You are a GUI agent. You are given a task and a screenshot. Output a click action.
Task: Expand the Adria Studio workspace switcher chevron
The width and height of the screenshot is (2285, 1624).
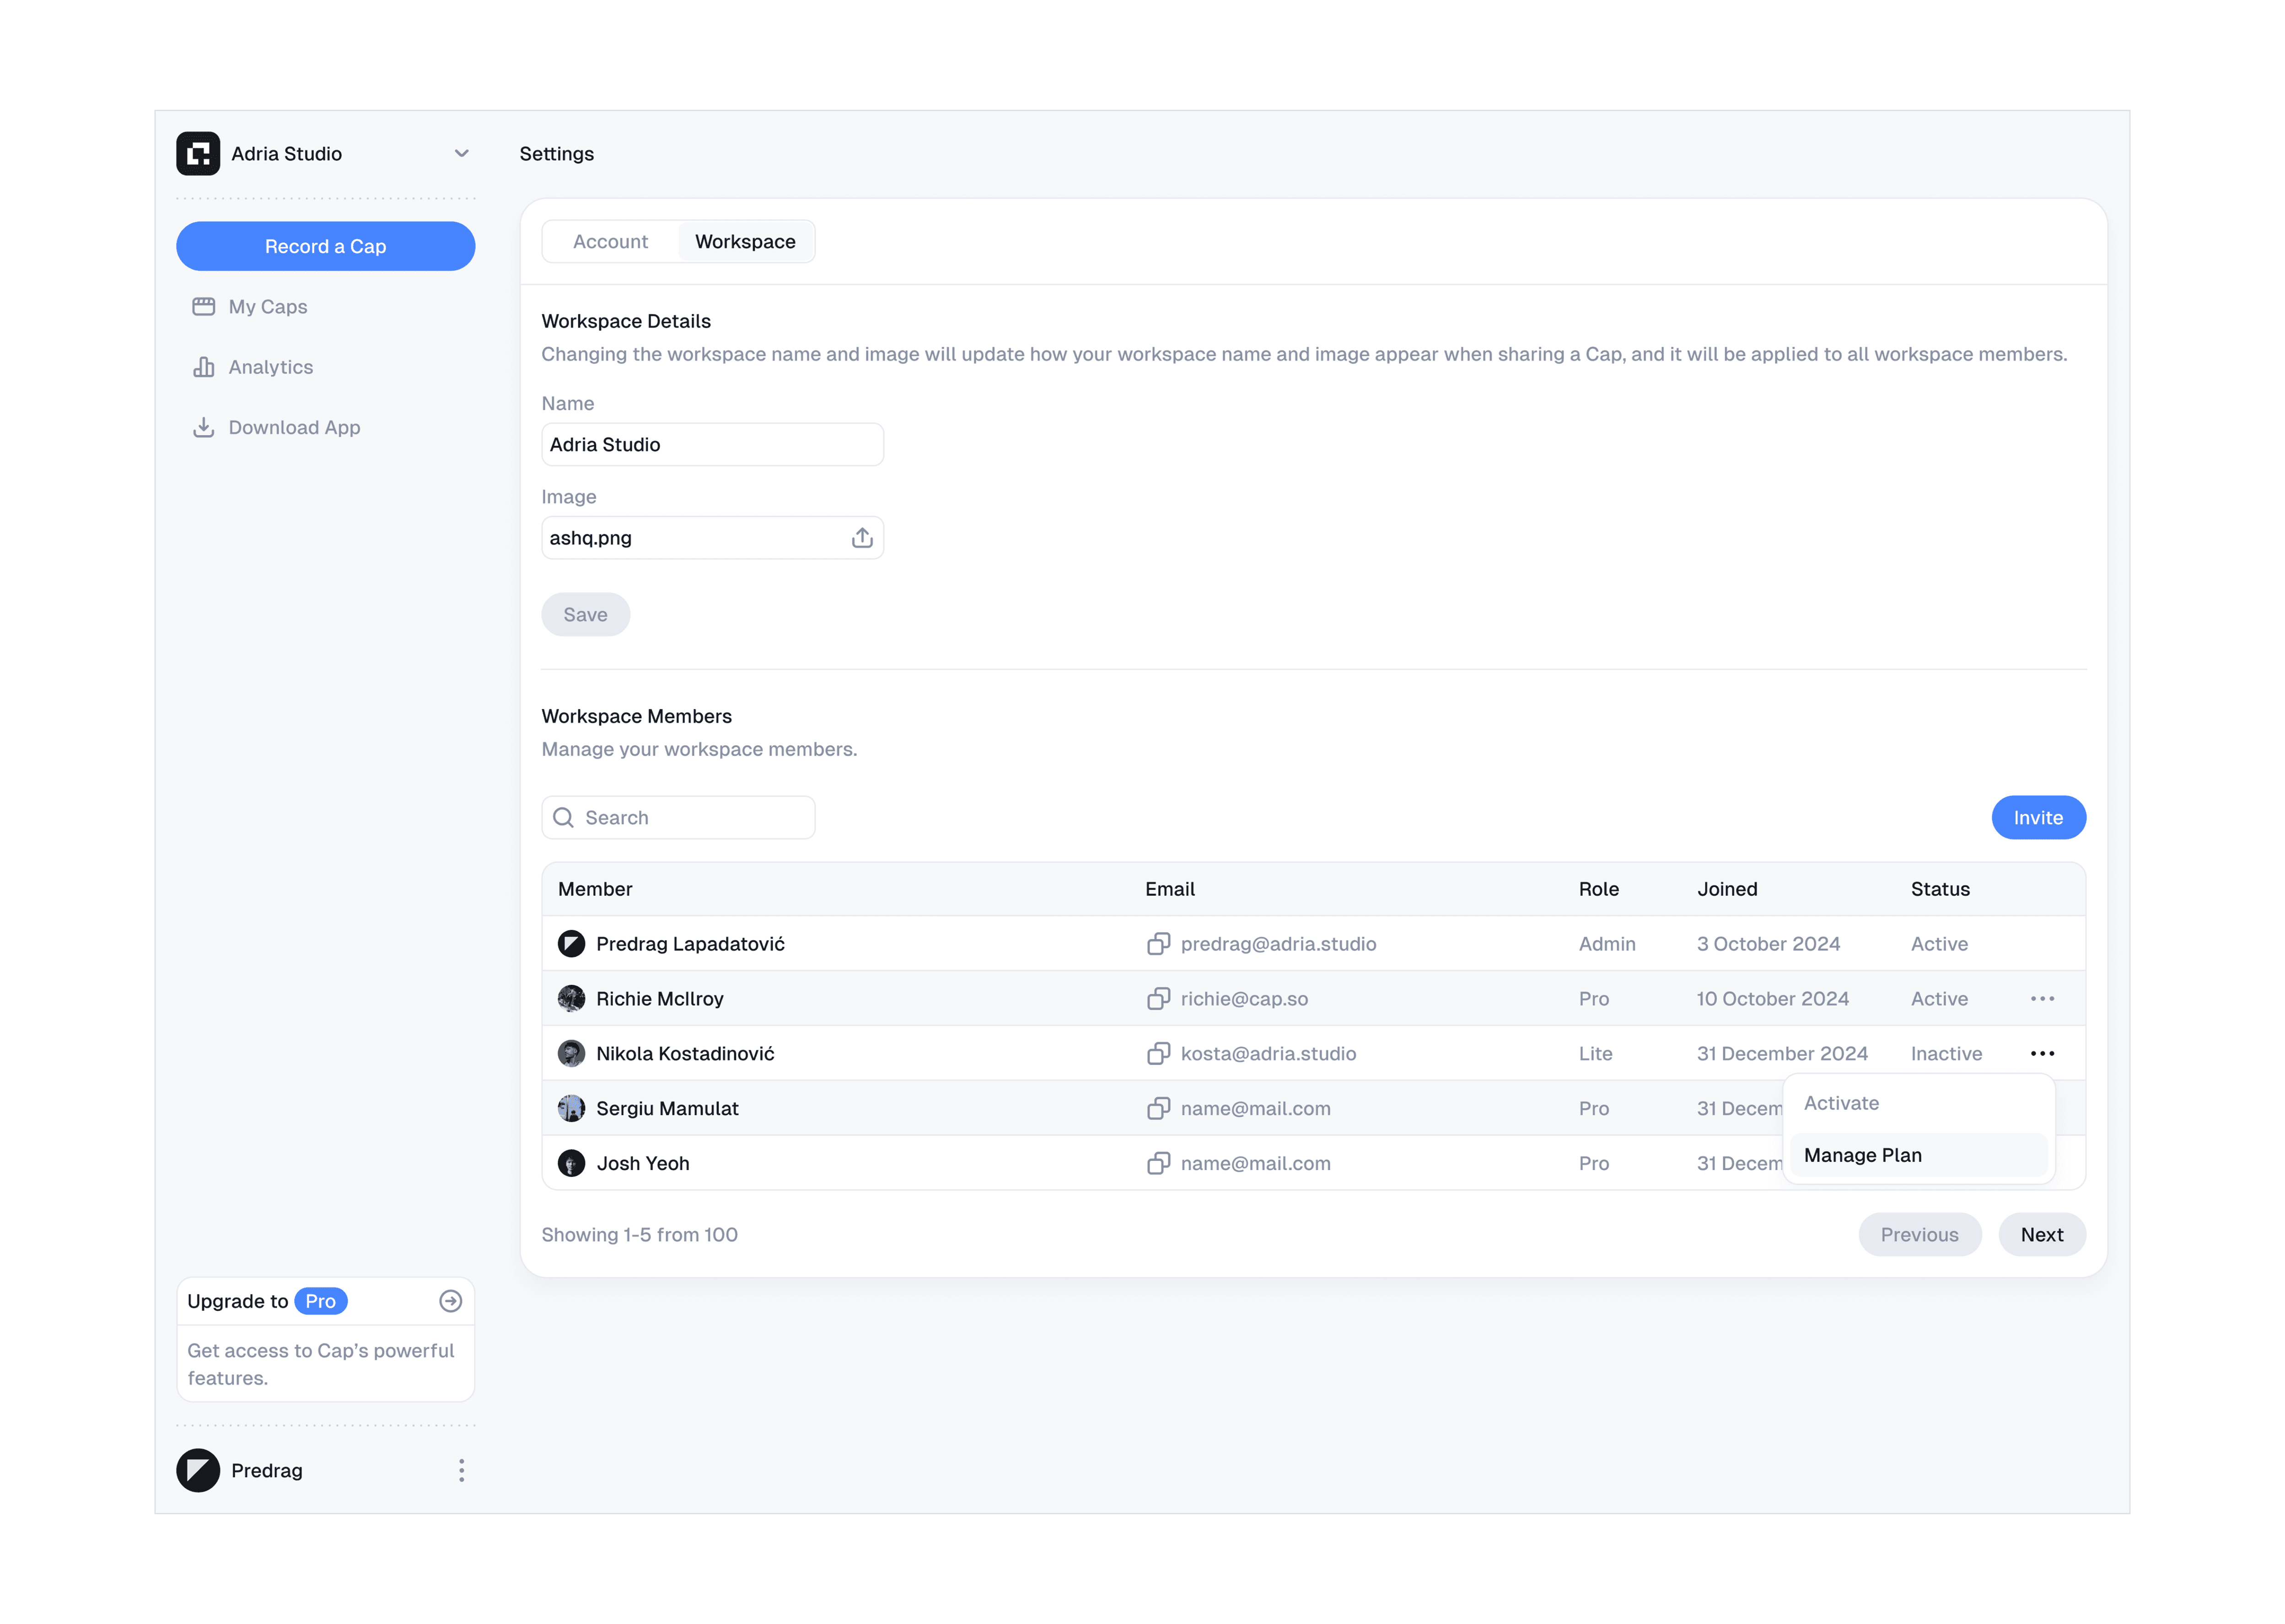[x=461, y=153]
